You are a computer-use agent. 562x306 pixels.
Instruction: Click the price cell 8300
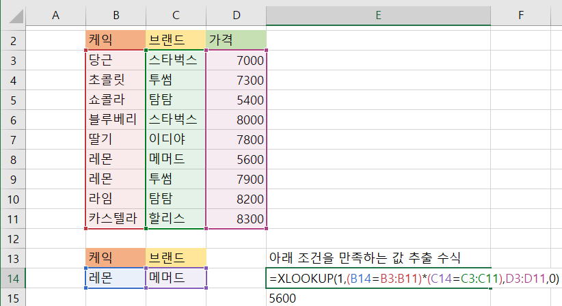pos(236,219)
